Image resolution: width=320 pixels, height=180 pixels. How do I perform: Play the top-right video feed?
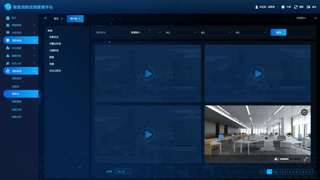point(257,73)
